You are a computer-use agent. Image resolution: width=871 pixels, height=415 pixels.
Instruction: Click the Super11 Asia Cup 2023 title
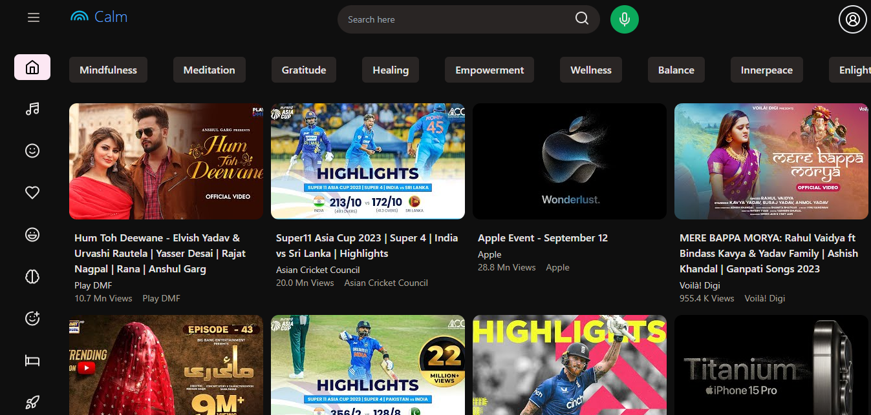(x=367, y=246)
